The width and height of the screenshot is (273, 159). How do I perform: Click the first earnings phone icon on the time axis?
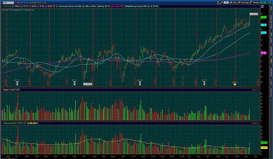17,82
